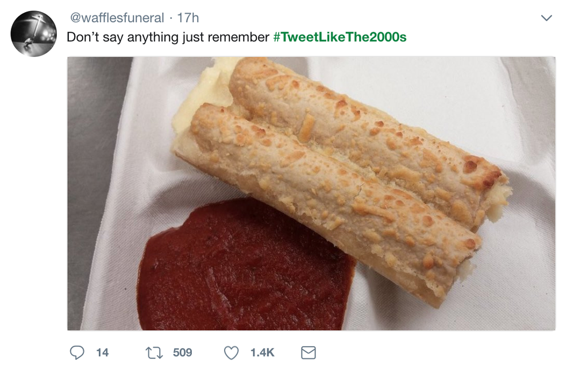This screenshot has width=563, height=369.
Task: Open the wafflesfuneral profile avatar
Action: [34, 33]
